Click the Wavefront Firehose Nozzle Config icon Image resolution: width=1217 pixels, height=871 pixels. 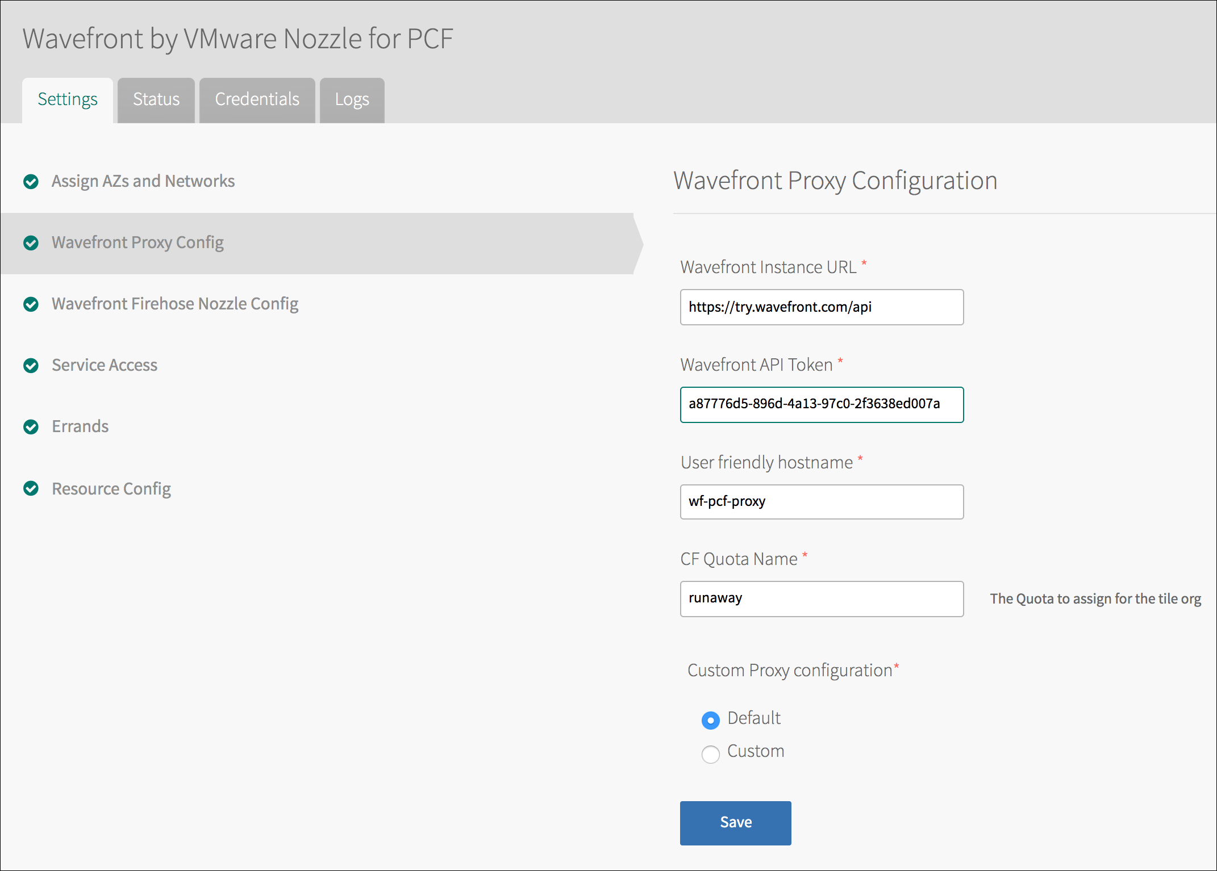(33, 303)
